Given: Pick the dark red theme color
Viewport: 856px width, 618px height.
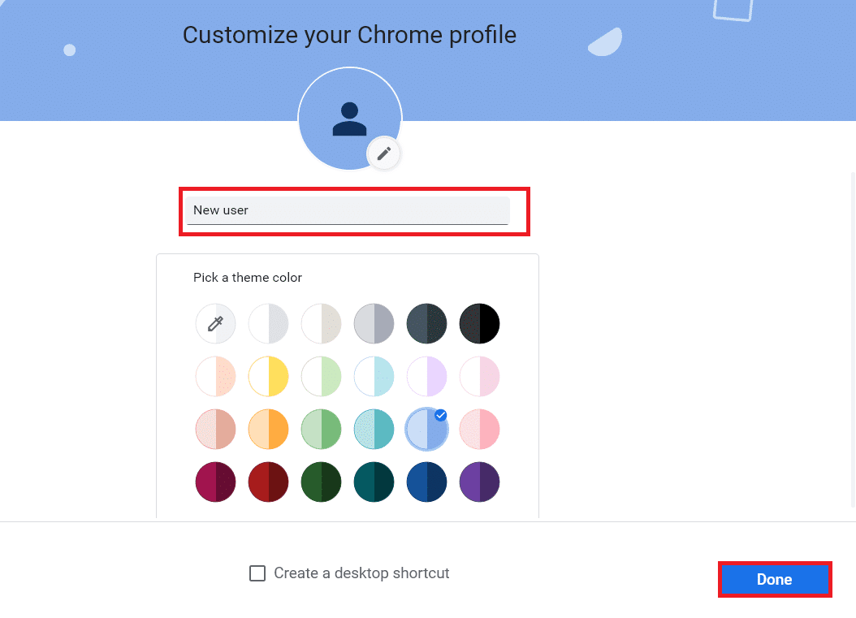Looking at the screenshot, I should 268,482.
